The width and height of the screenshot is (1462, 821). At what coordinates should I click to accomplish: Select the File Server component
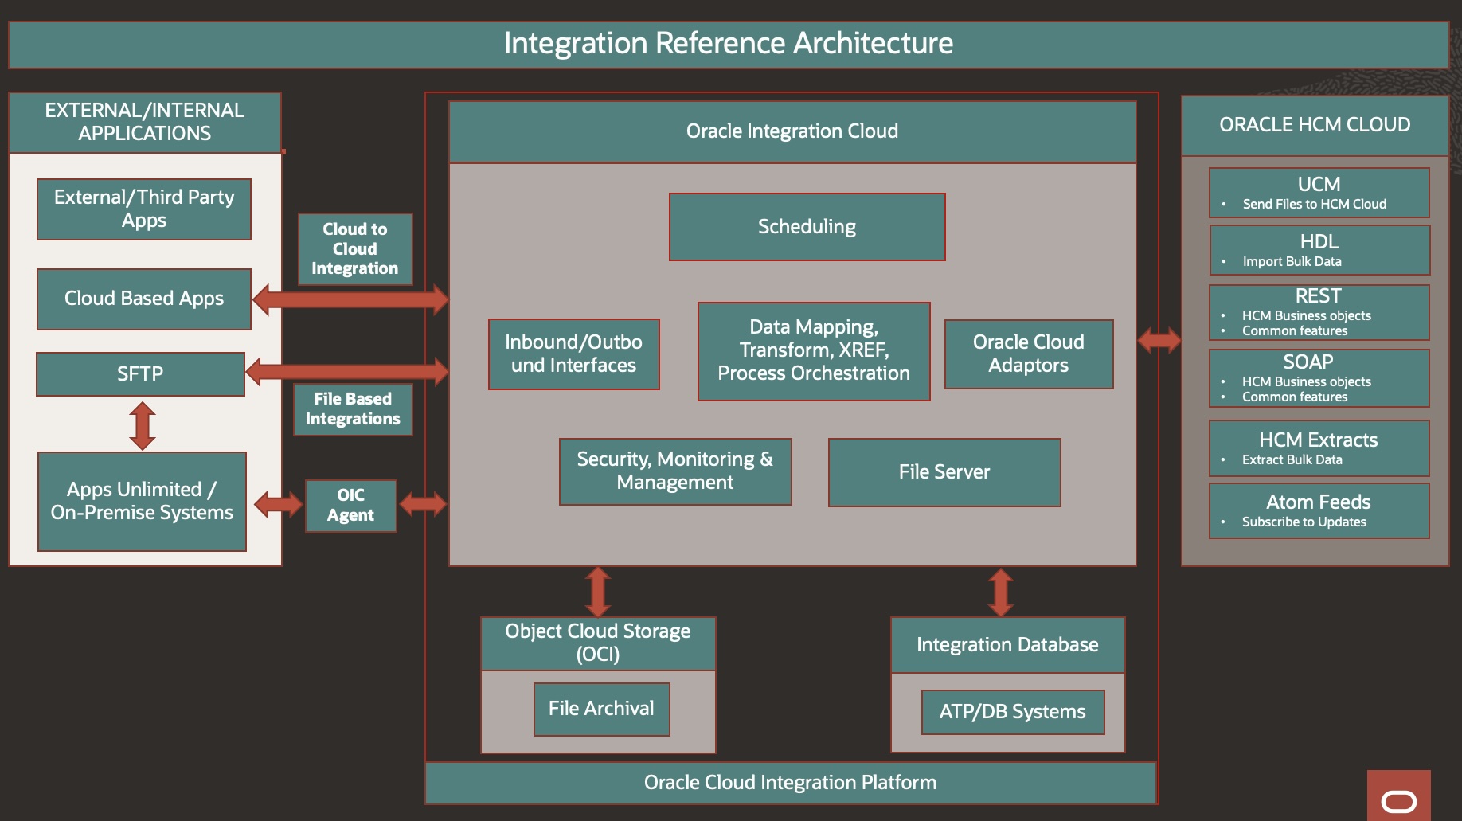pos(944,471)
